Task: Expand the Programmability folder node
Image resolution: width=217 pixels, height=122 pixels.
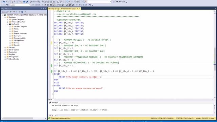Action: 10,38
